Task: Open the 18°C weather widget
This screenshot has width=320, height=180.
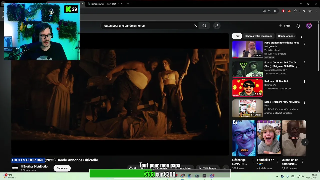Action: click(x=10, y=176)
